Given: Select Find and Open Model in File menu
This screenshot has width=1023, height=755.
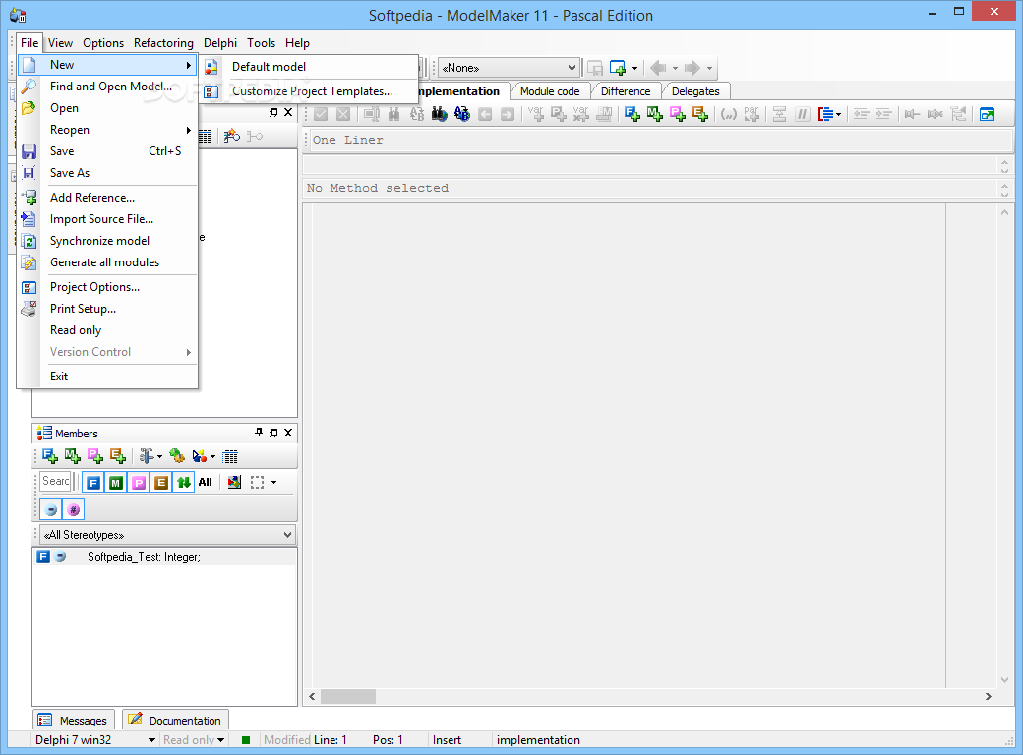Looking at the screenshot, I should click(107, 87).
